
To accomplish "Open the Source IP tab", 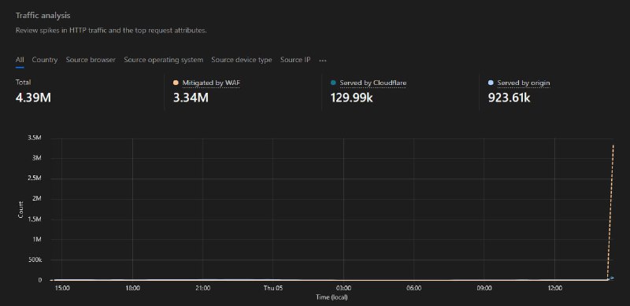I will pos(295,60).
